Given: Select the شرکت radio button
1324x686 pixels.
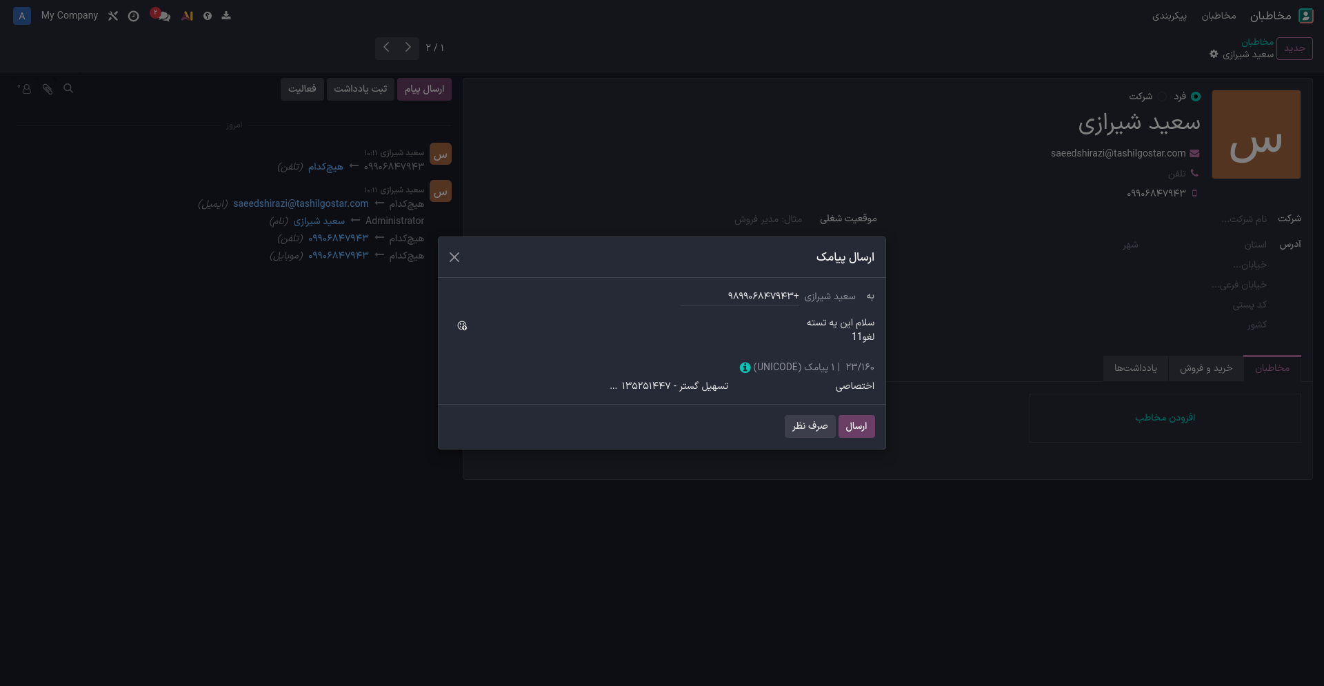Looking at the screenshot, I should click(x=1162, y=97).
